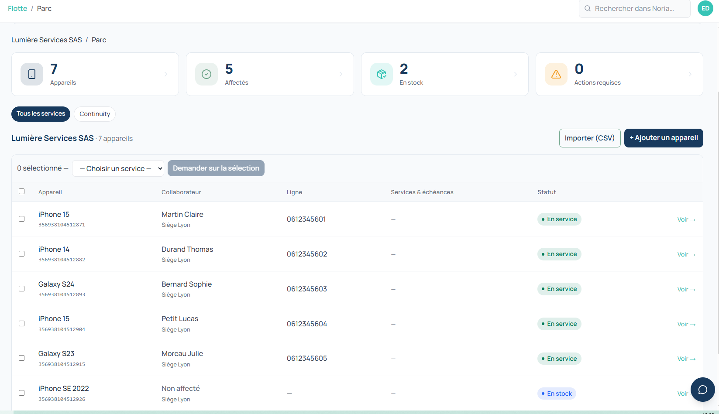
Task: Click the device icon on Appareils card
Action: [x=32, y=74]
